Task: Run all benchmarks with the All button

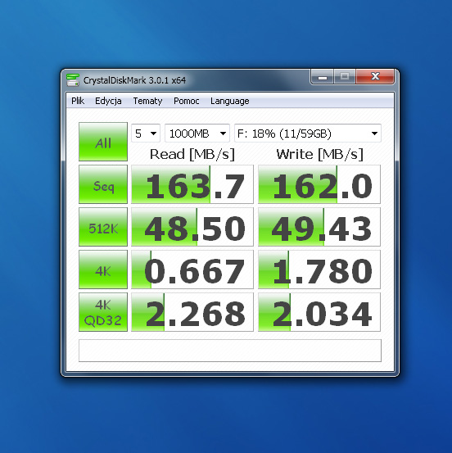Action: 103,142
